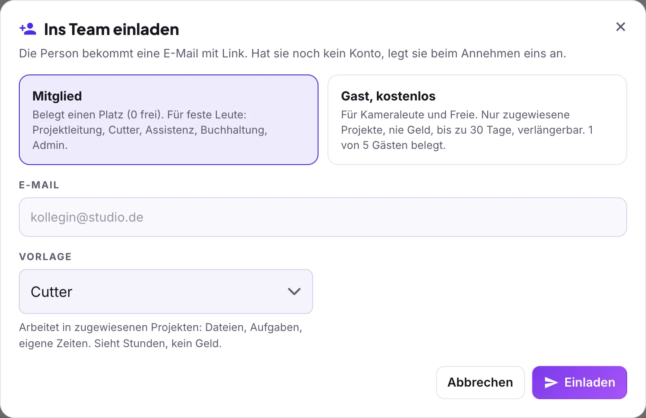Choose the Gast, kostenlos option card
646x418 pixels.
pyautogui.click(x=477, y=120)
